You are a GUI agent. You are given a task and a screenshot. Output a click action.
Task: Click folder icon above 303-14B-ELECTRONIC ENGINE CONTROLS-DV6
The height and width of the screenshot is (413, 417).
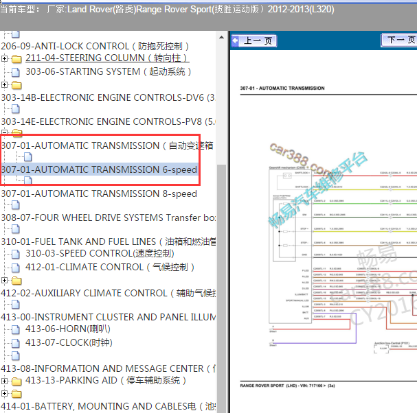[x=16, y=85]
